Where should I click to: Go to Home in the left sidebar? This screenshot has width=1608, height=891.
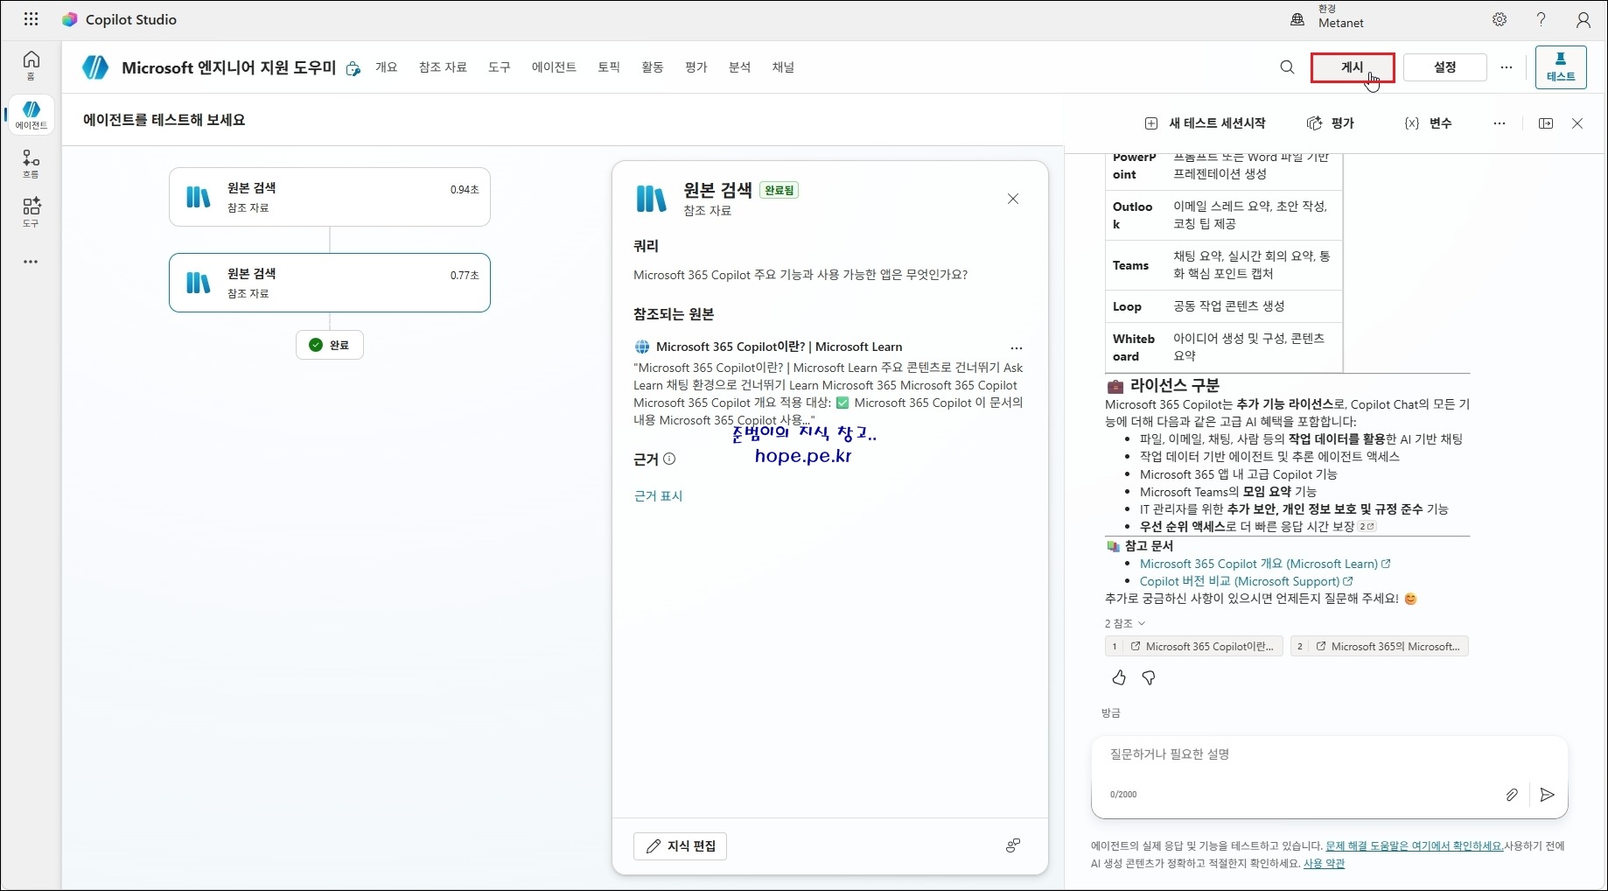(x=31, y=65)
